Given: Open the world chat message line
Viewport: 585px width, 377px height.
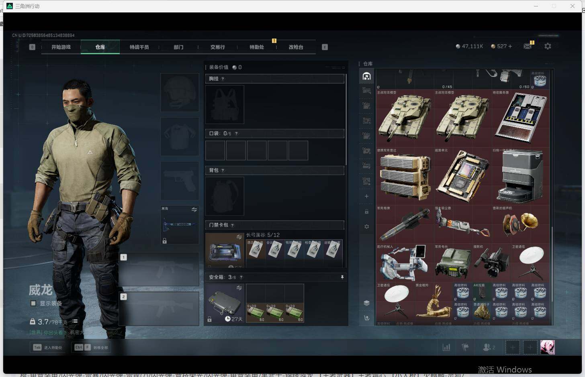Looking at the screenshot, I should pyautogui.click(x=67, y=332).
